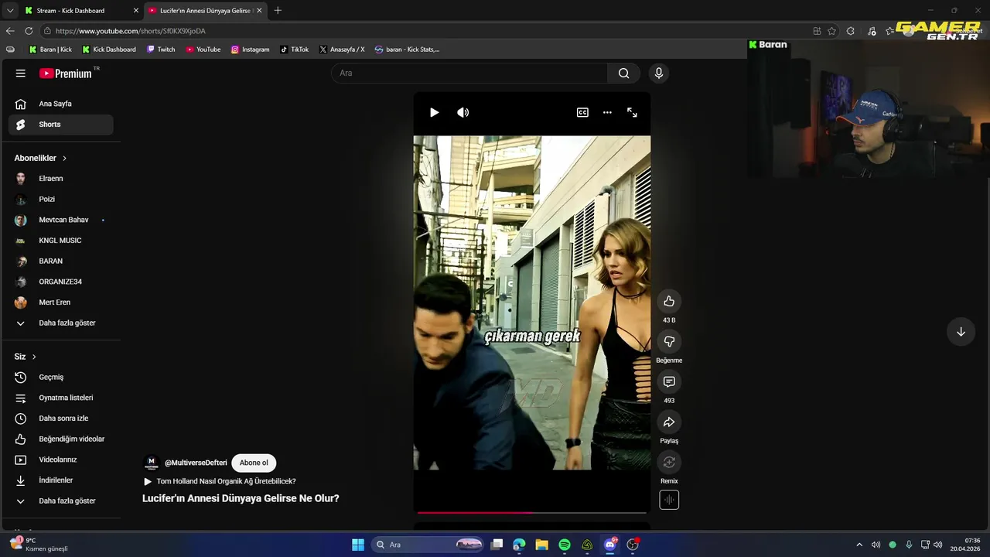Open the comments panel showing 493
Viewport: 990px width, 557px height.
(669, 382)
